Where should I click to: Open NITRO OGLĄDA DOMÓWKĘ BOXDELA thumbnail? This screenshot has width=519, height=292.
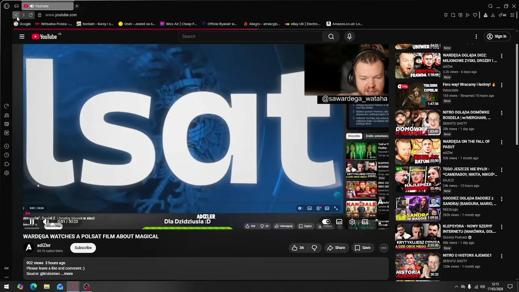pyautogui.click(x=418, y=123)
